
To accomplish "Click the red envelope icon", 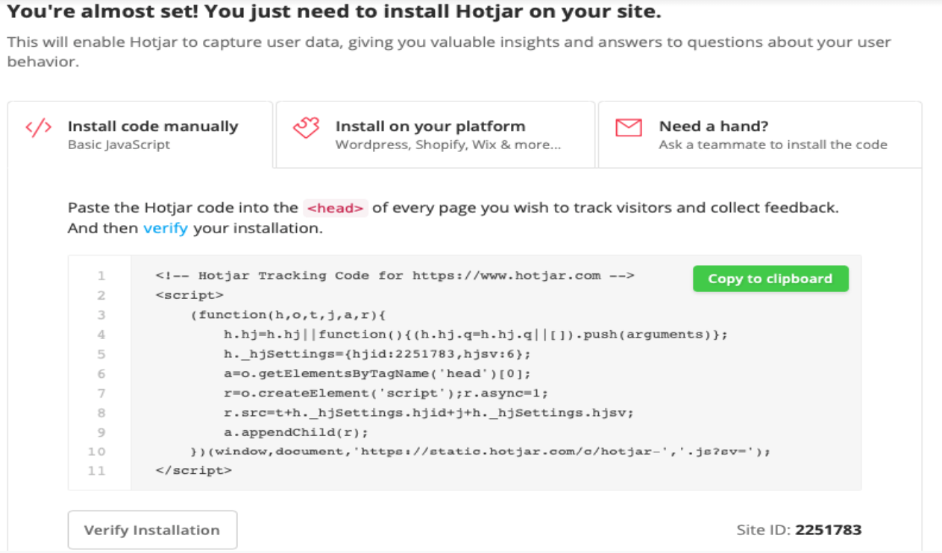I will pyautogui.click(x=627, y=127).
